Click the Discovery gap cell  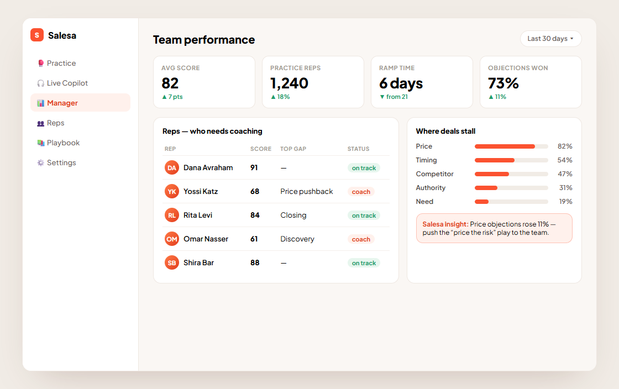pyautogui.click(x=297, y=239)
